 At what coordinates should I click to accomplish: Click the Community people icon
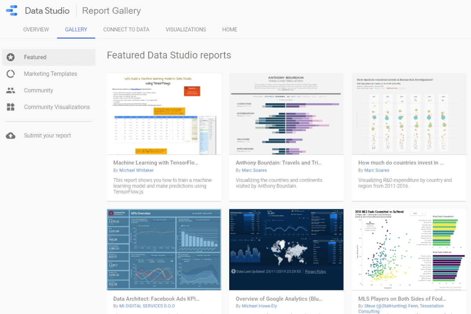click(11, 90)
